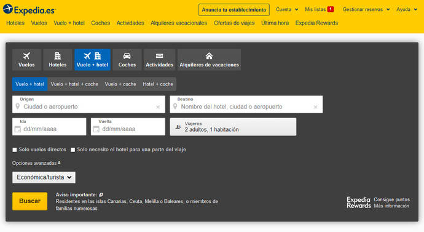The height and width of the screenshot is (232, 424).
Task: Click the location pin in Origen field
Action: [18, 106]
